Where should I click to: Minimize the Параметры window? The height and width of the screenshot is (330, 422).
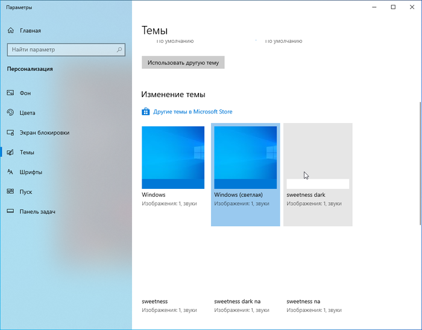point(374,7)
